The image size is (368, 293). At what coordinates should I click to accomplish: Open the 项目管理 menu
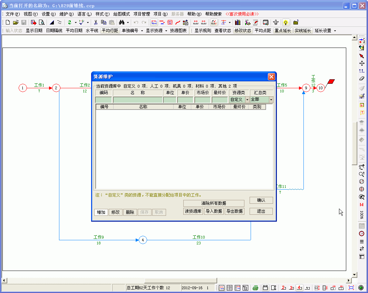point(142,14)
